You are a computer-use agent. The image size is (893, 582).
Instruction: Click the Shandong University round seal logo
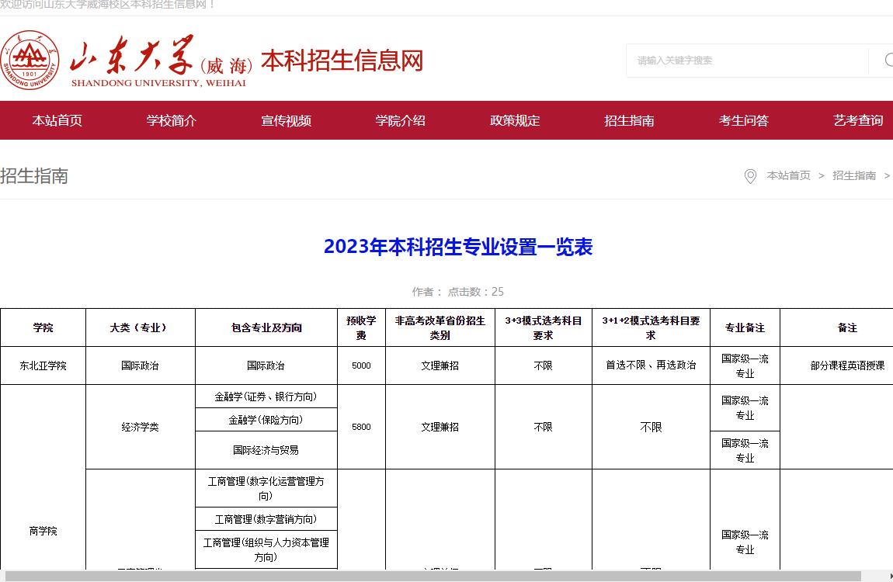pos(30,61)
